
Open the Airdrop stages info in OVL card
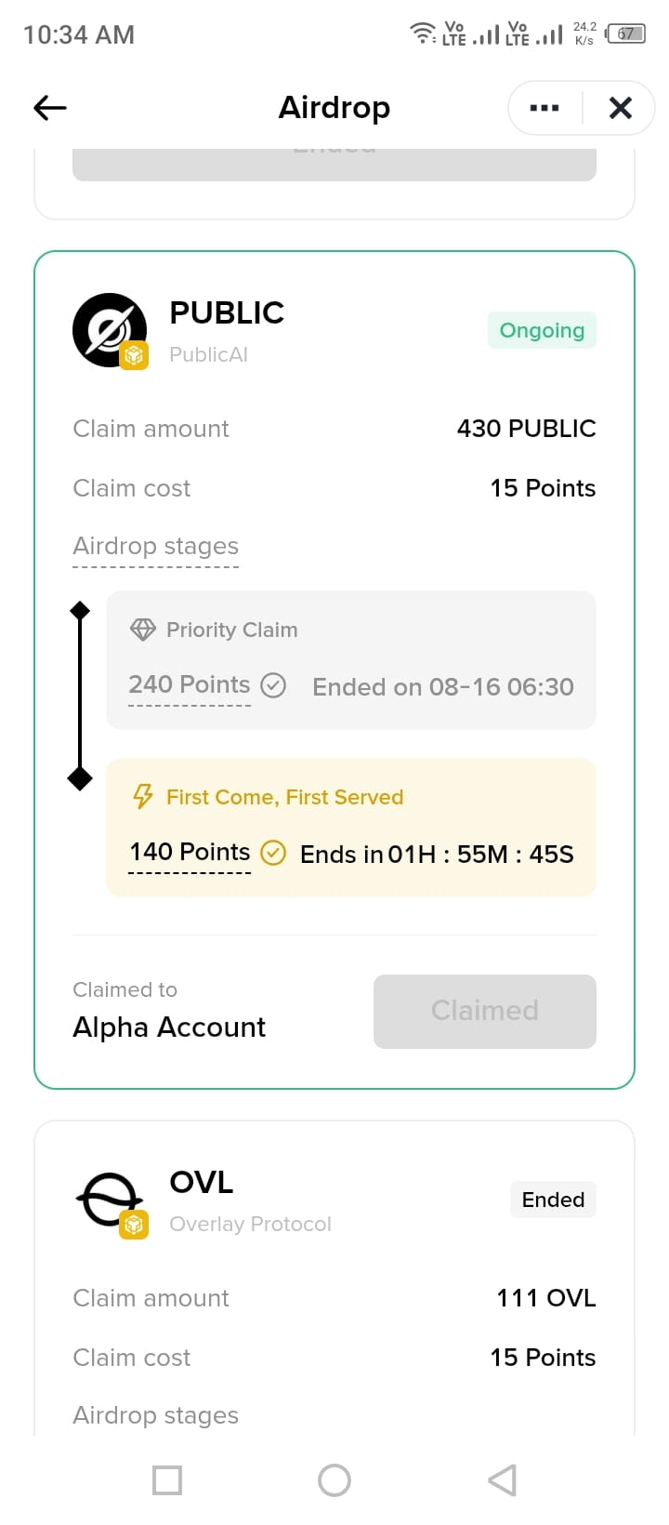[156, 1415]
